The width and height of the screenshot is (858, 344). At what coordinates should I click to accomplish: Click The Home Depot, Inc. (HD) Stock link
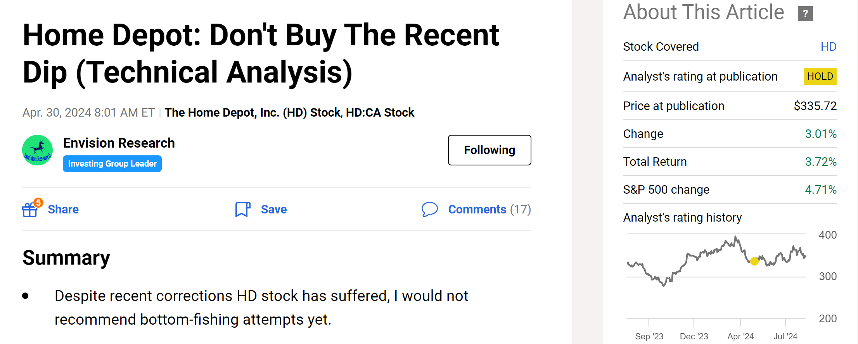[253, 113]
